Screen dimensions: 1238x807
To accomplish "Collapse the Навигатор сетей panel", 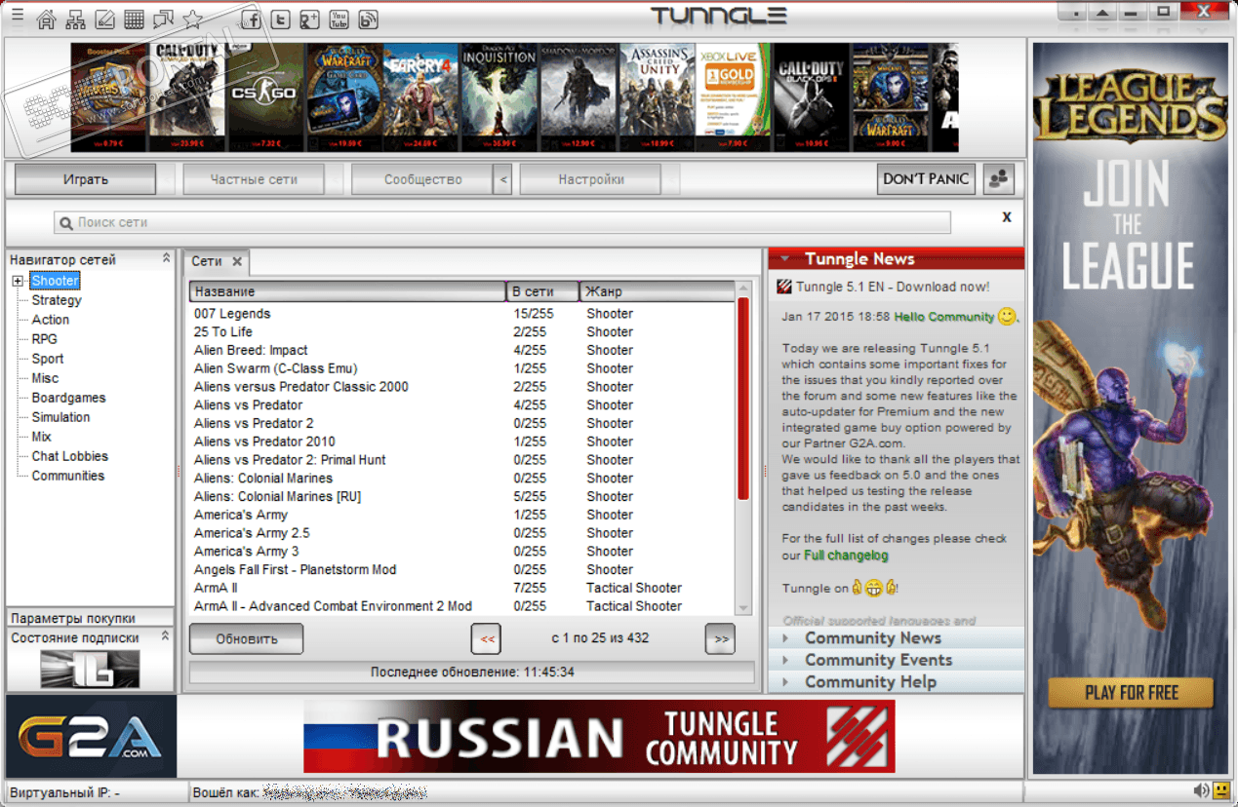I will [166, 259].
